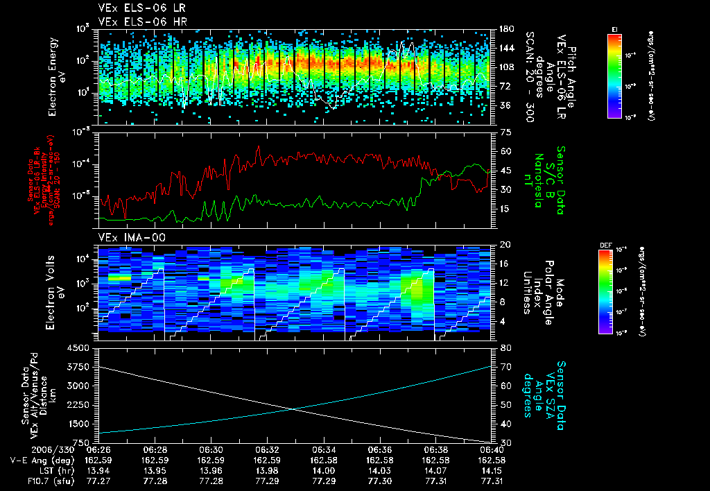Click the 75 nanotesla tick label
710x491 pixels.
[506, 132]
